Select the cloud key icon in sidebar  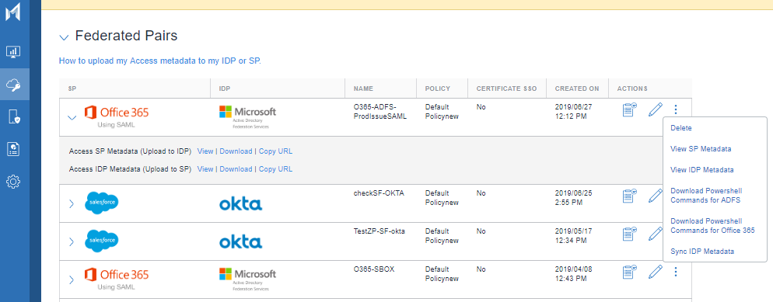[x=13, y=85]
